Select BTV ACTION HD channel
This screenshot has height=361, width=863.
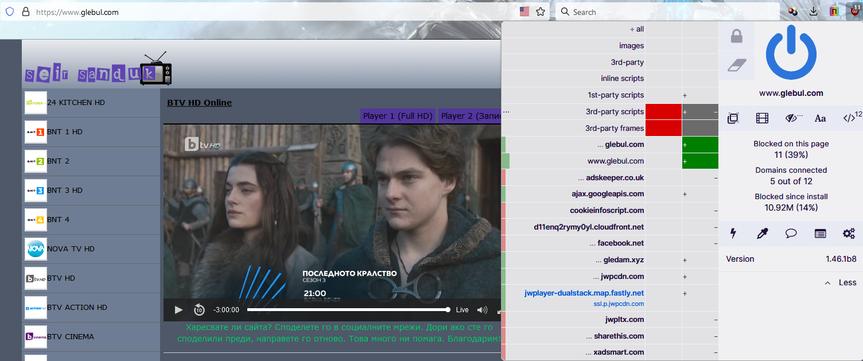[x=92, y=308]
